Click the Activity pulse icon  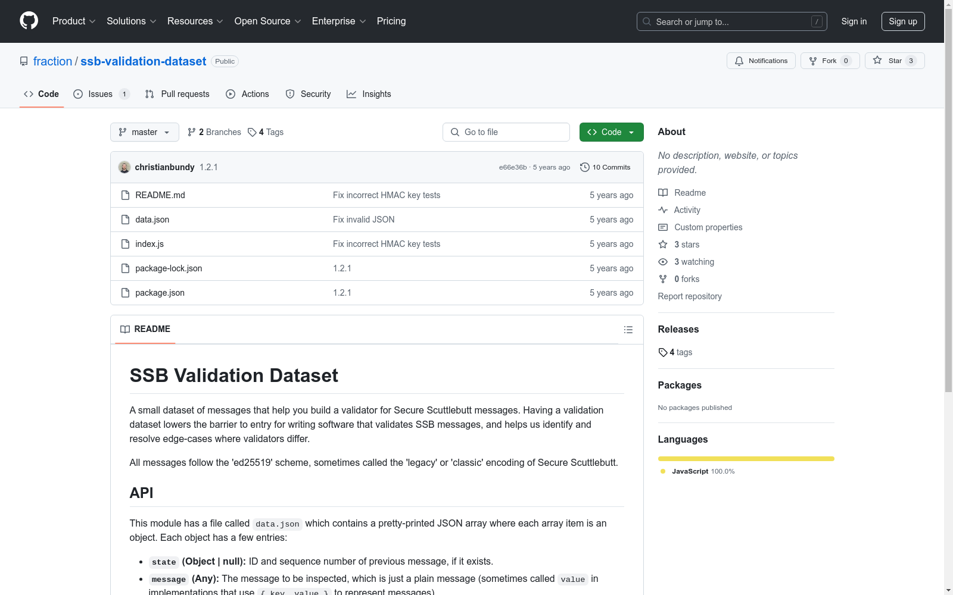tap(663, 210)
